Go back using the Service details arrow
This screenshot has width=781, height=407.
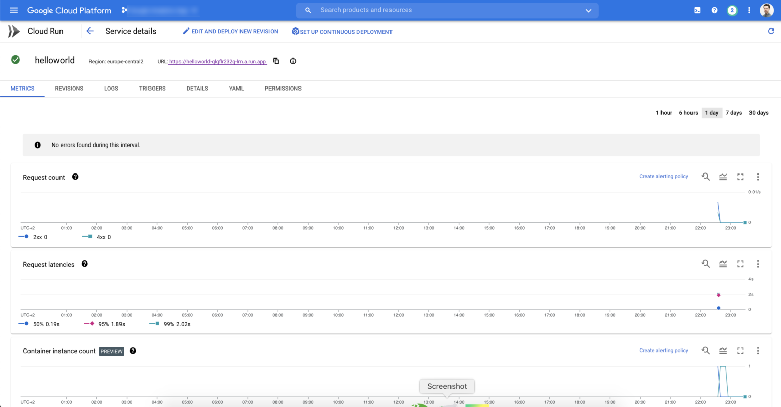coord(90,31)
